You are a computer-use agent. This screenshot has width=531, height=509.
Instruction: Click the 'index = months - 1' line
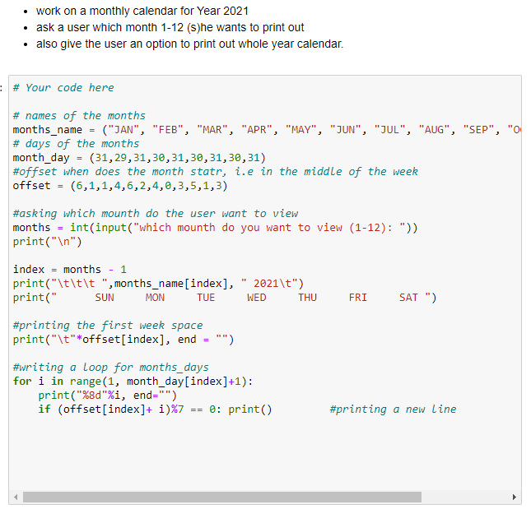70,270
